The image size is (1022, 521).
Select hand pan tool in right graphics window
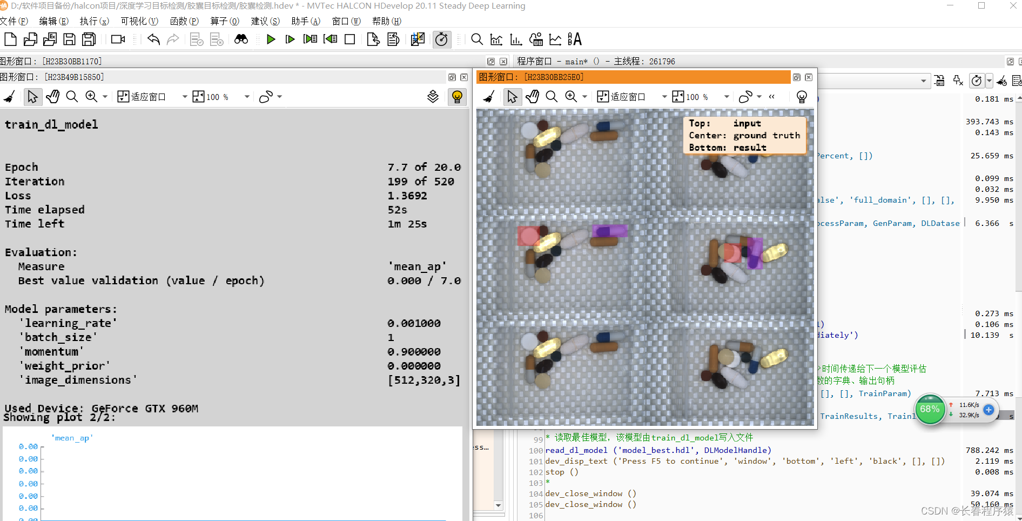[532, 97]
